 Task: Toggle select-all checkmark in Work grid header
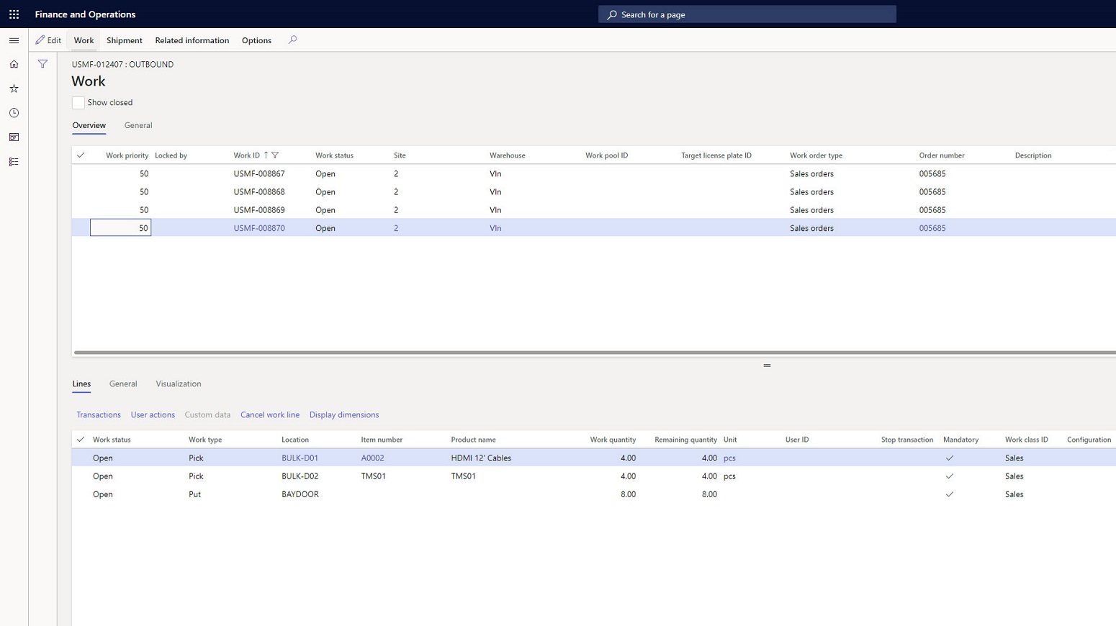pos(81,155)
